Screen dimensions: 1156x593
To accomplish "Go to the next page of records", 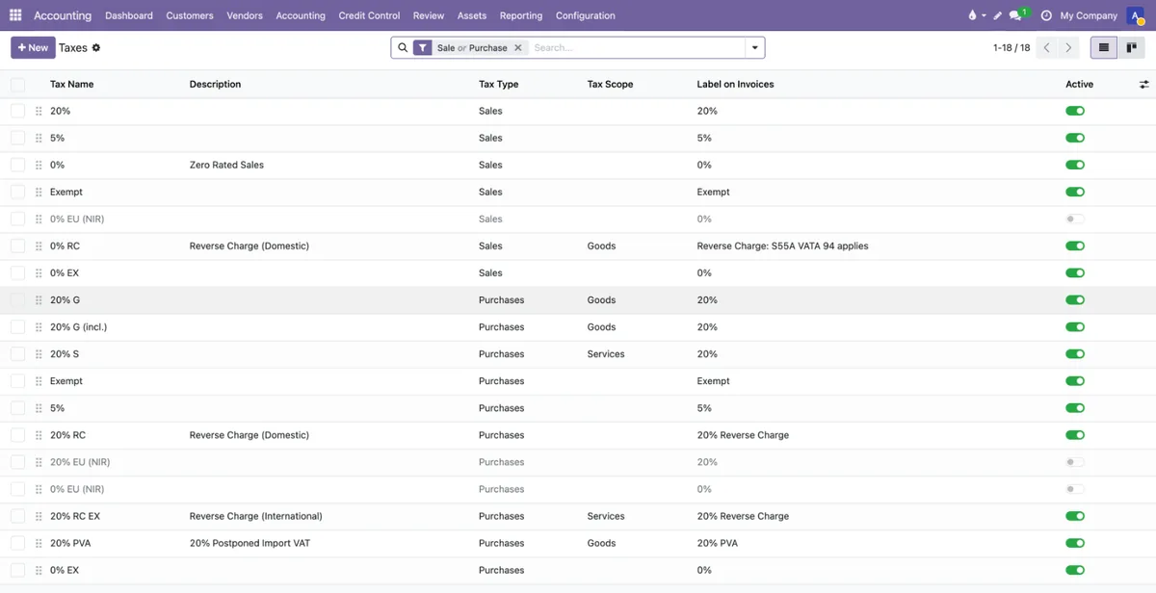I will click(1068, 47).
